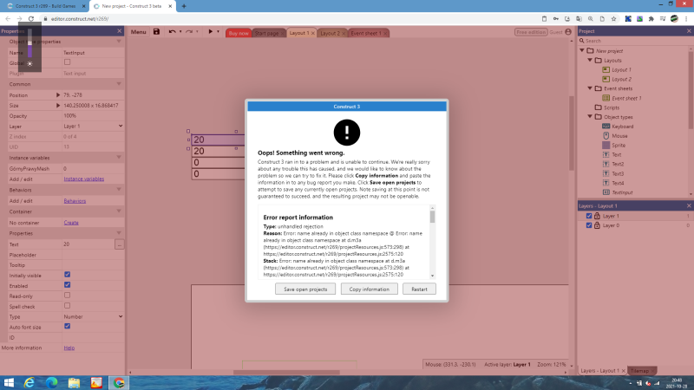
Task: Select the Keyboard object icon
Action: (x=606, y=127)
